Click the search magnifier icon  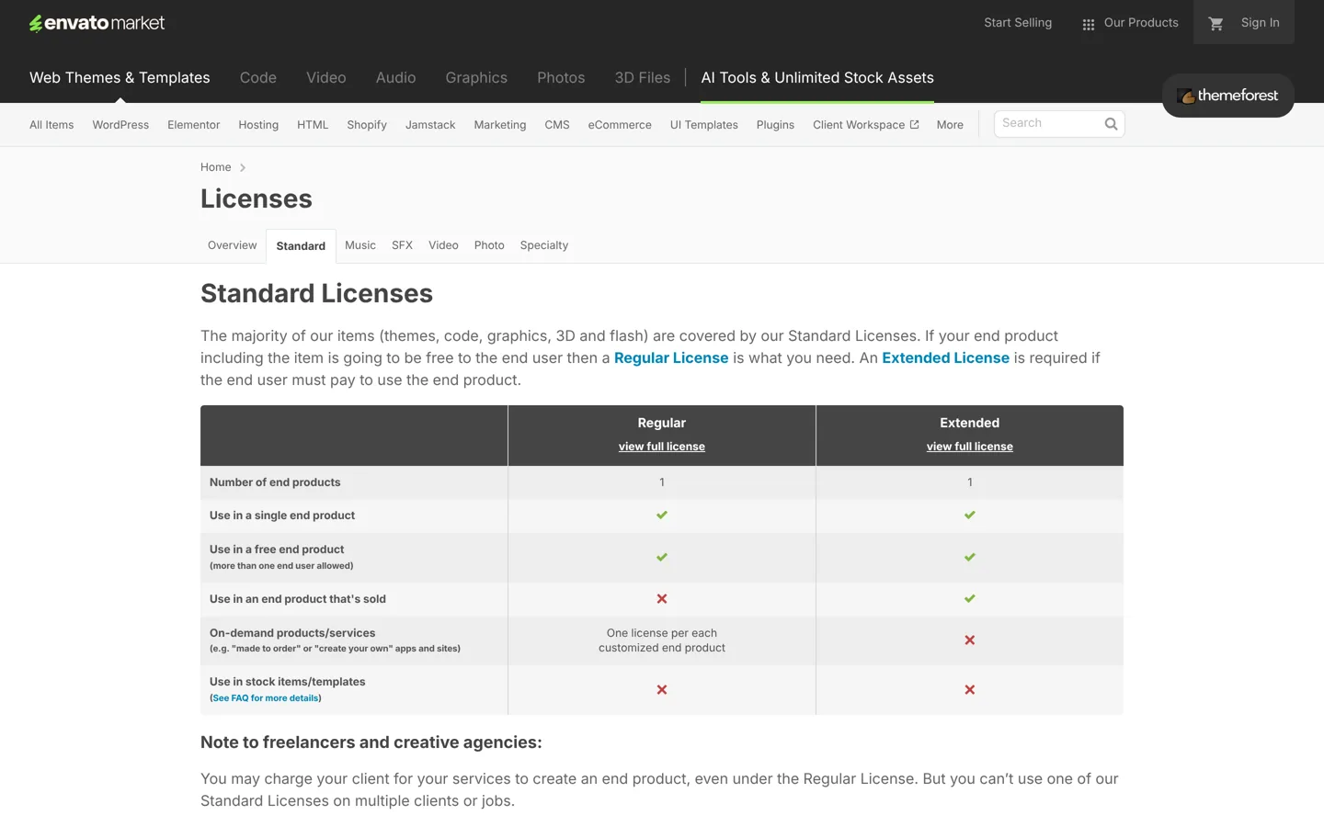point(1111,124)
